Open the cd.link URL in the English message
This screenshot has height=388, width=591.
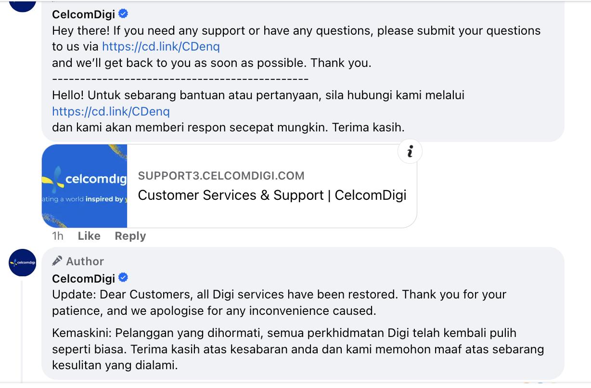(161, 46)
